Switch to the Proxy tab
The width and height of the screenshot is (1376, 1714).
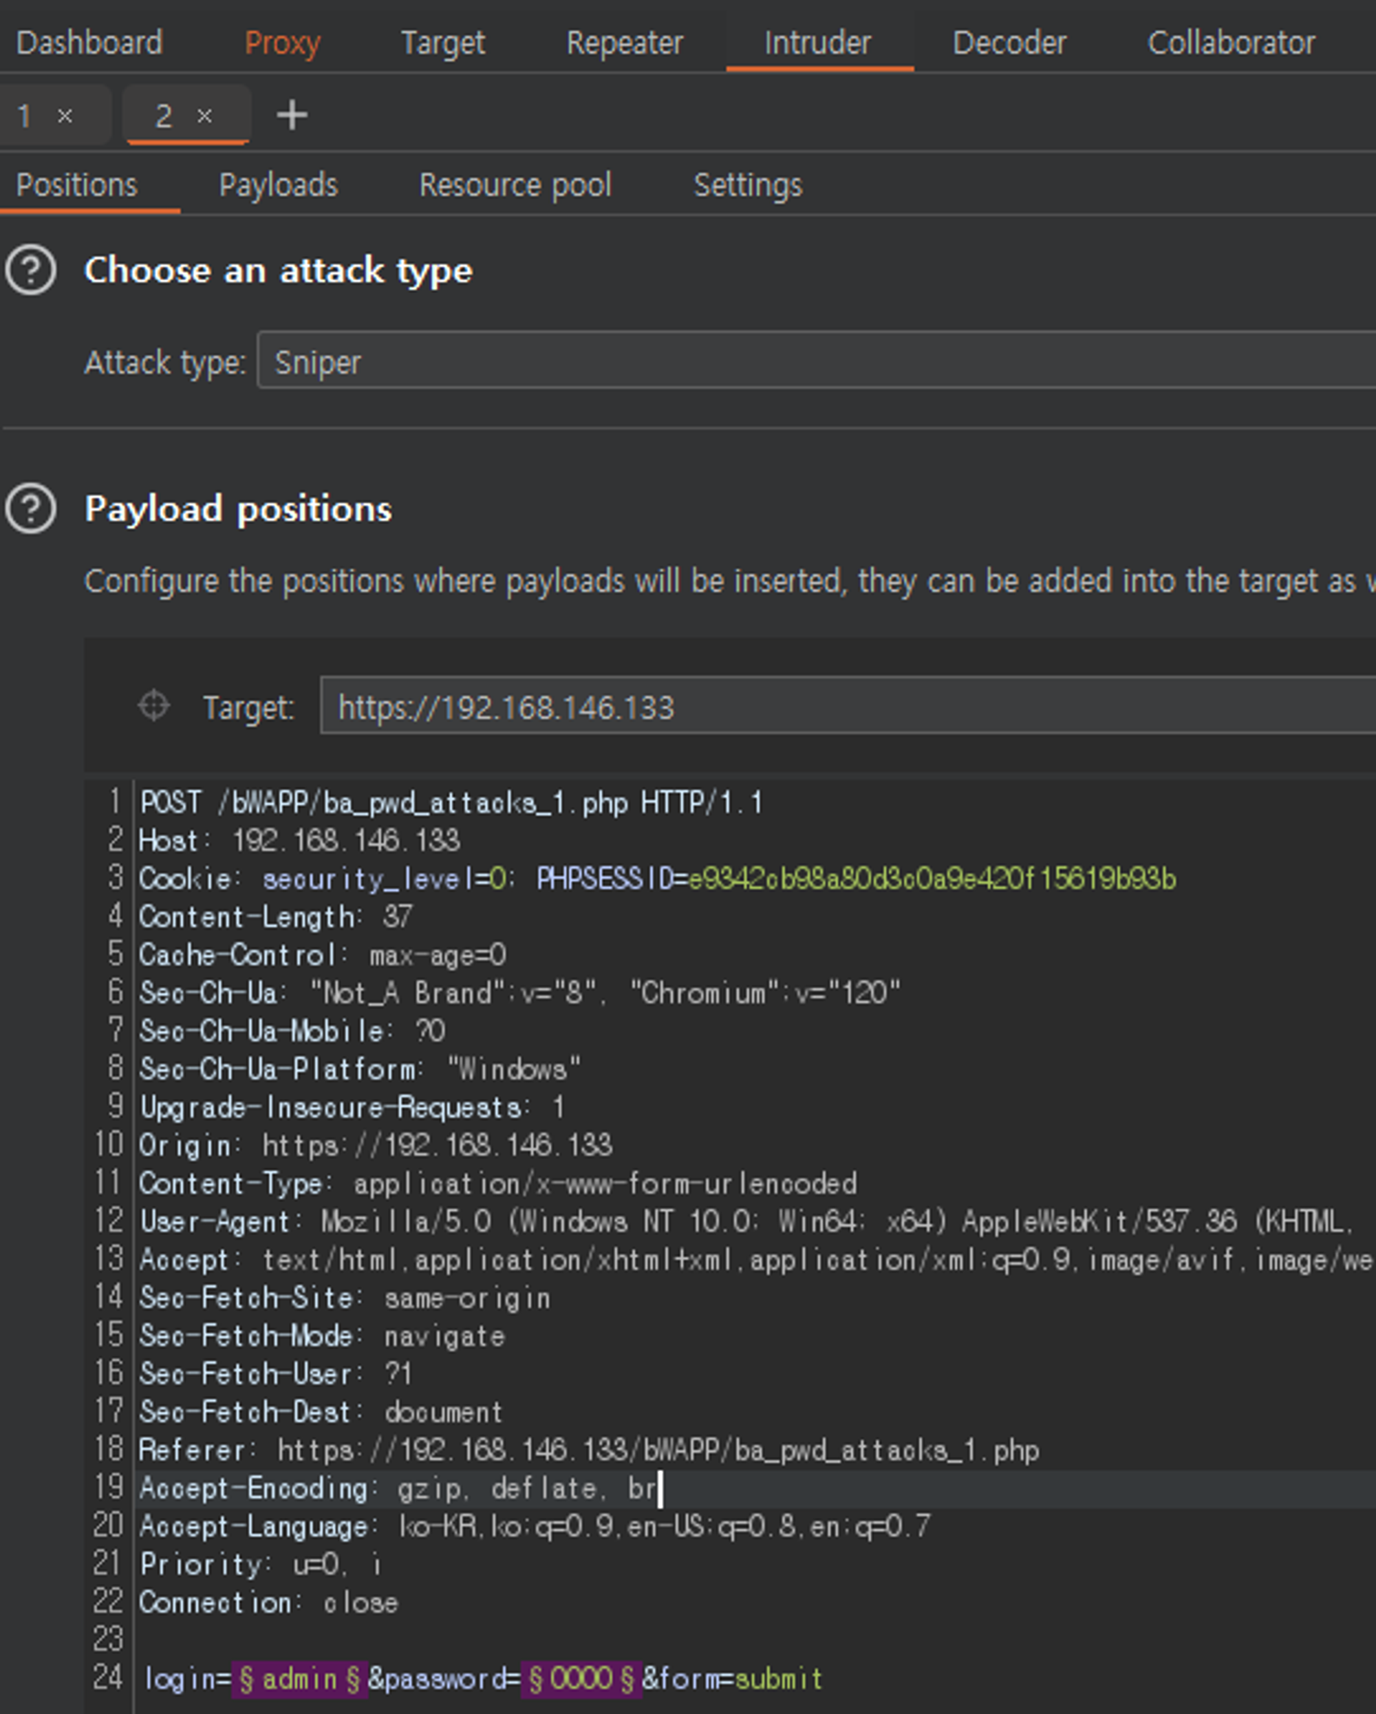(281, 42)
